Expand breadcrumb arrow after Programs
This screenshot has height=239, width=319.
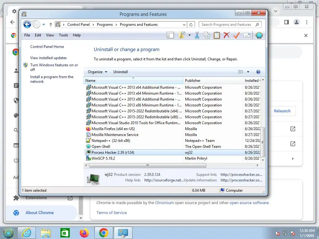pyautogui.click(x=117, y=25)
